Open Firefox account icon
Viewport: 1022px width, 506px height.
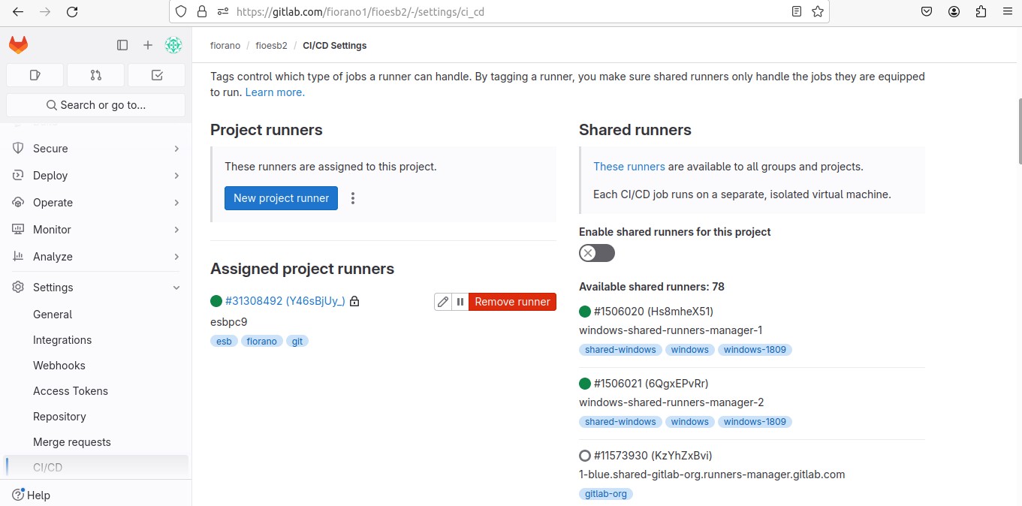pos(954,11)
